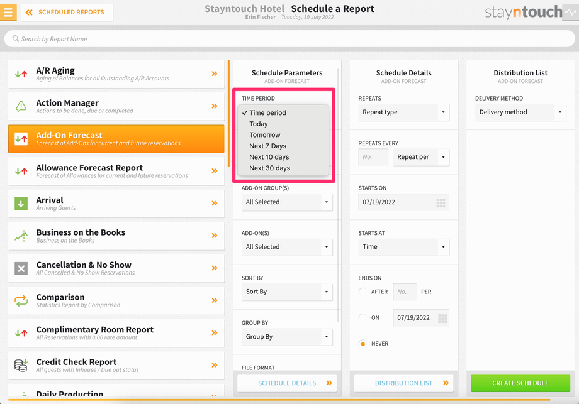Click the Credit Check Report coins icon
Image resolution: width=579 pixels, height=404 pixels.
click(x=21, y=365)
